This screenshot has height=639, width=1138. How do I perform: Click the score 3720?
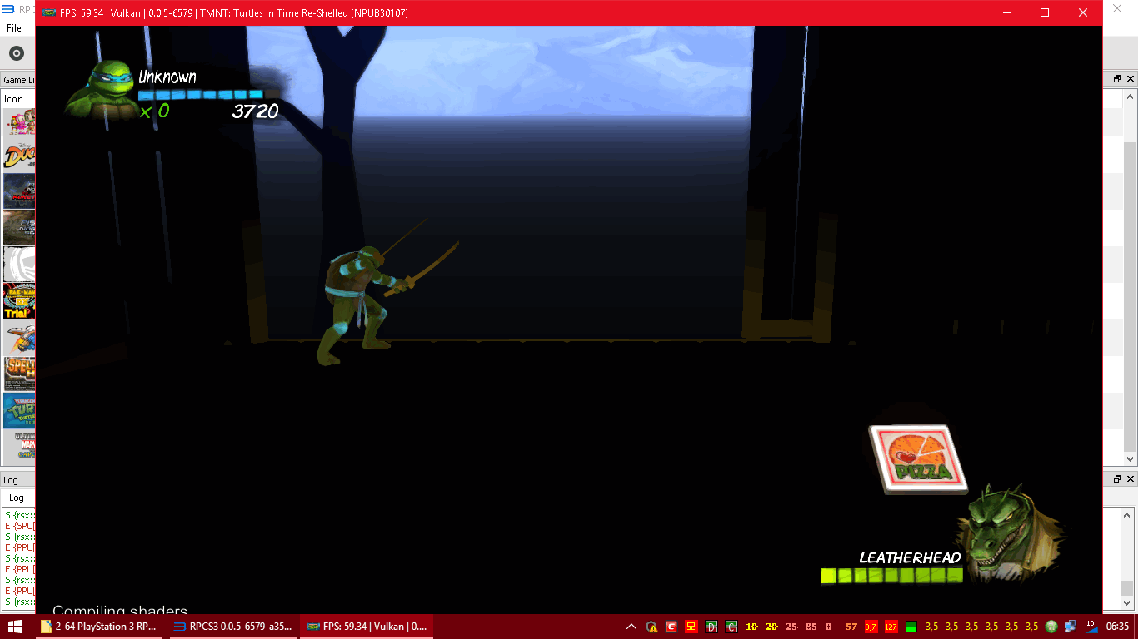255,111
